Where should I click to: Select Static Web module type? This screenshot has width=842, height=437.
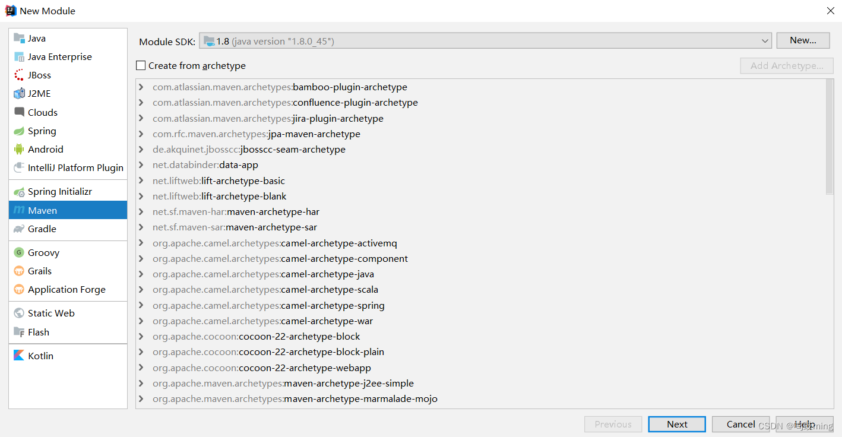coord(51,313)
